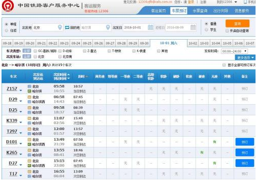Book D101 train with 预订 button
The height and width of the screenshot is (186, 256).
click(x=245, y=142)
